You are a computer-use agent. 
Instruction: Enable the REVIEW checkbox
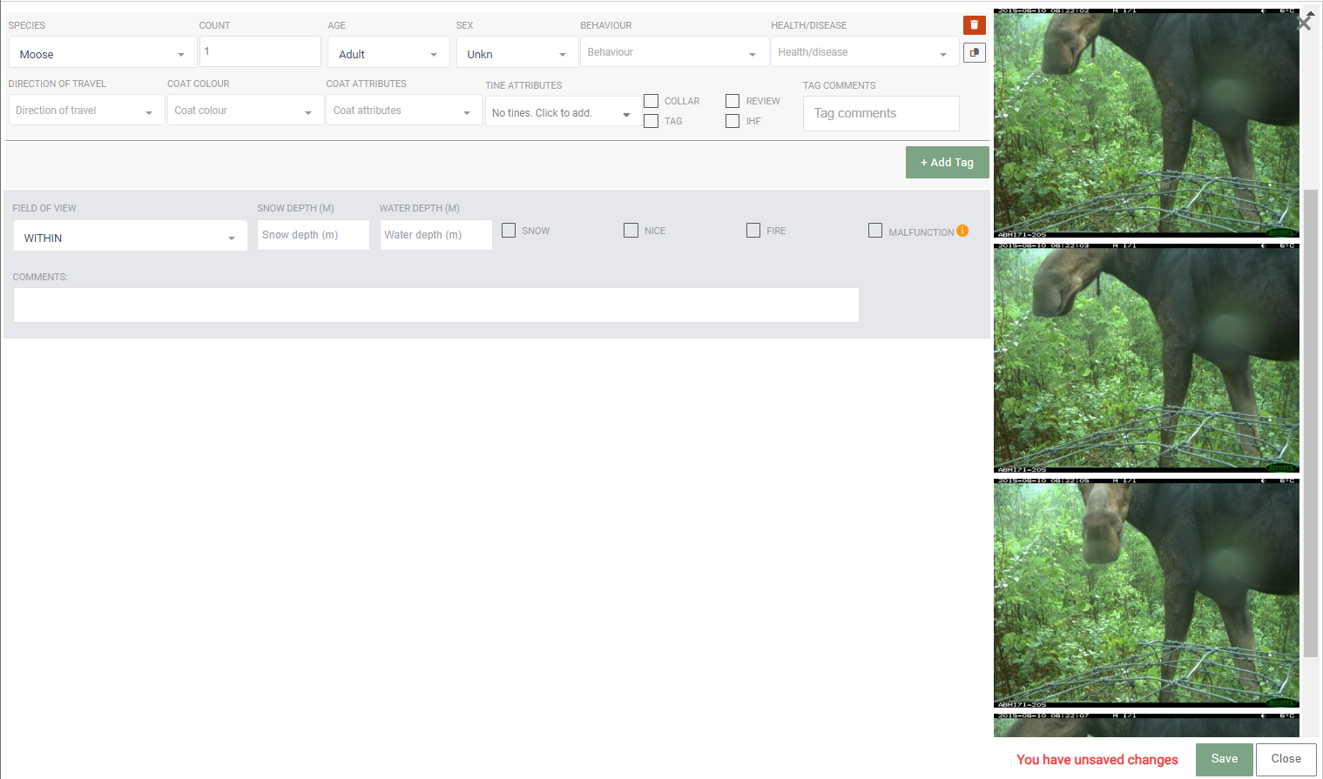(x=732, y=101)
